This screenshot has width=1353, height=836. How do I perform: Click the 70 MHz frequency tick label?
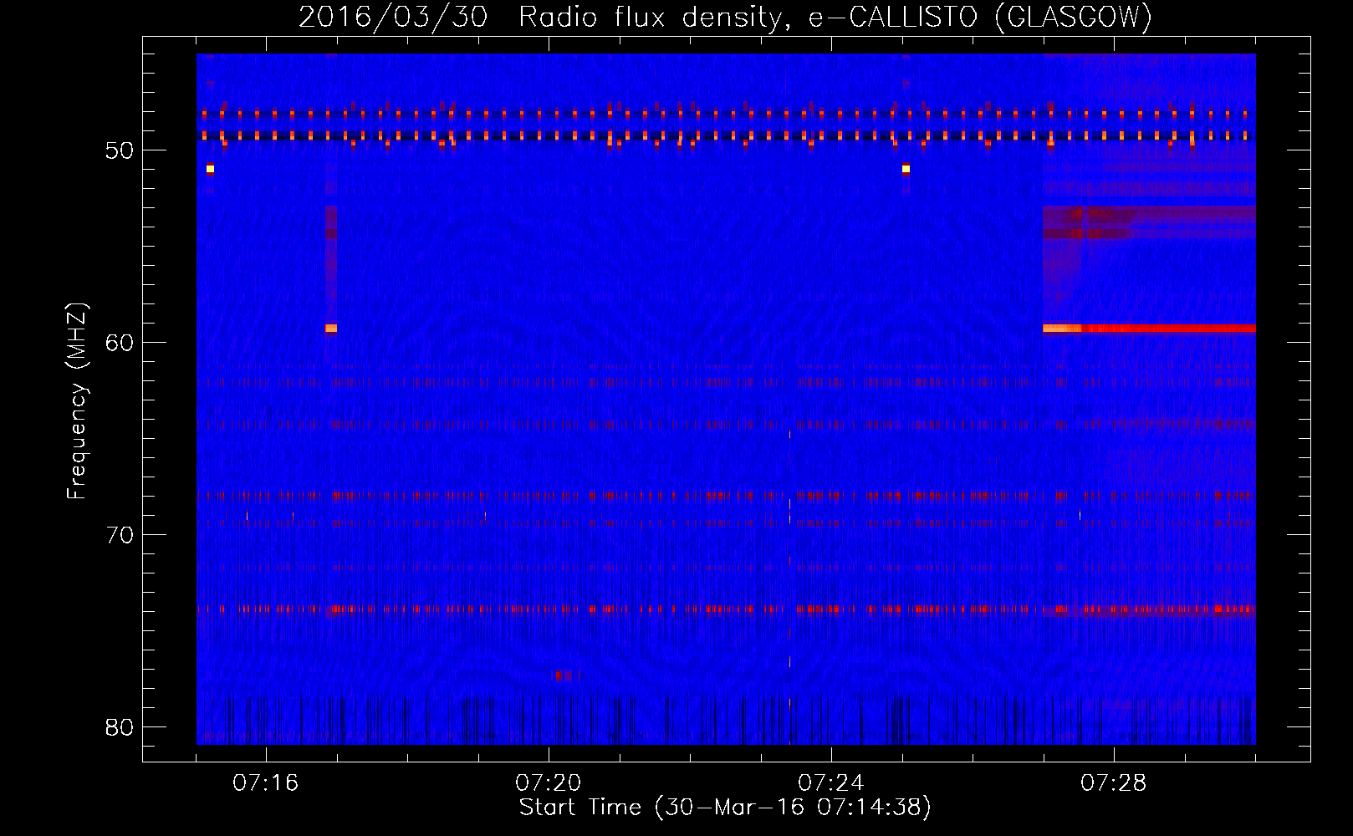click(120, 535)
